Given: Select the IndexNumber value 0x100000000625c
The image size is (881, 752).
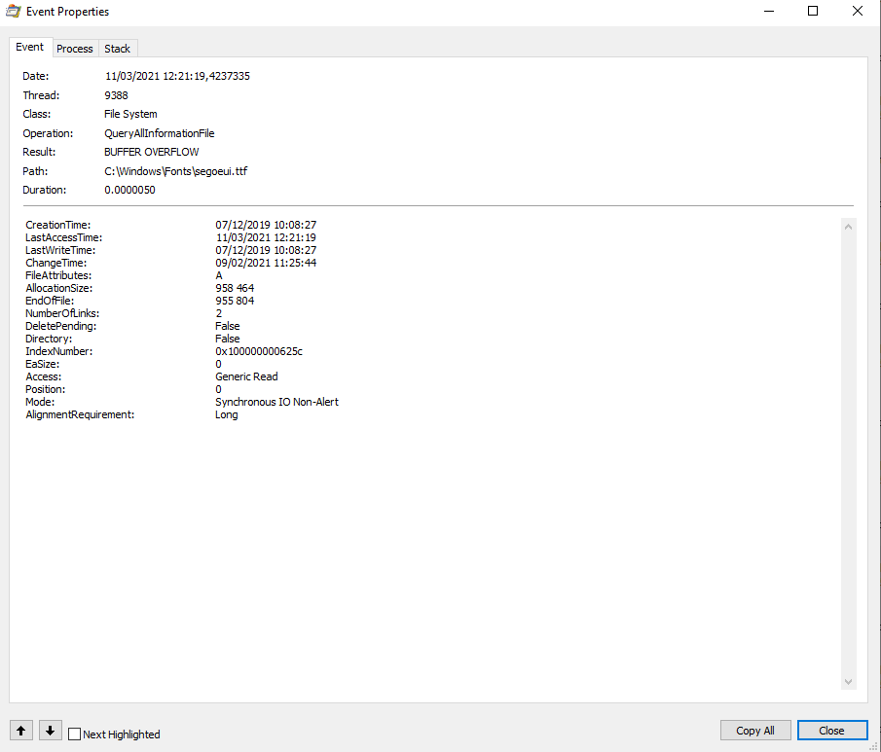Looking at the screenshot, I should coord(259,351).
